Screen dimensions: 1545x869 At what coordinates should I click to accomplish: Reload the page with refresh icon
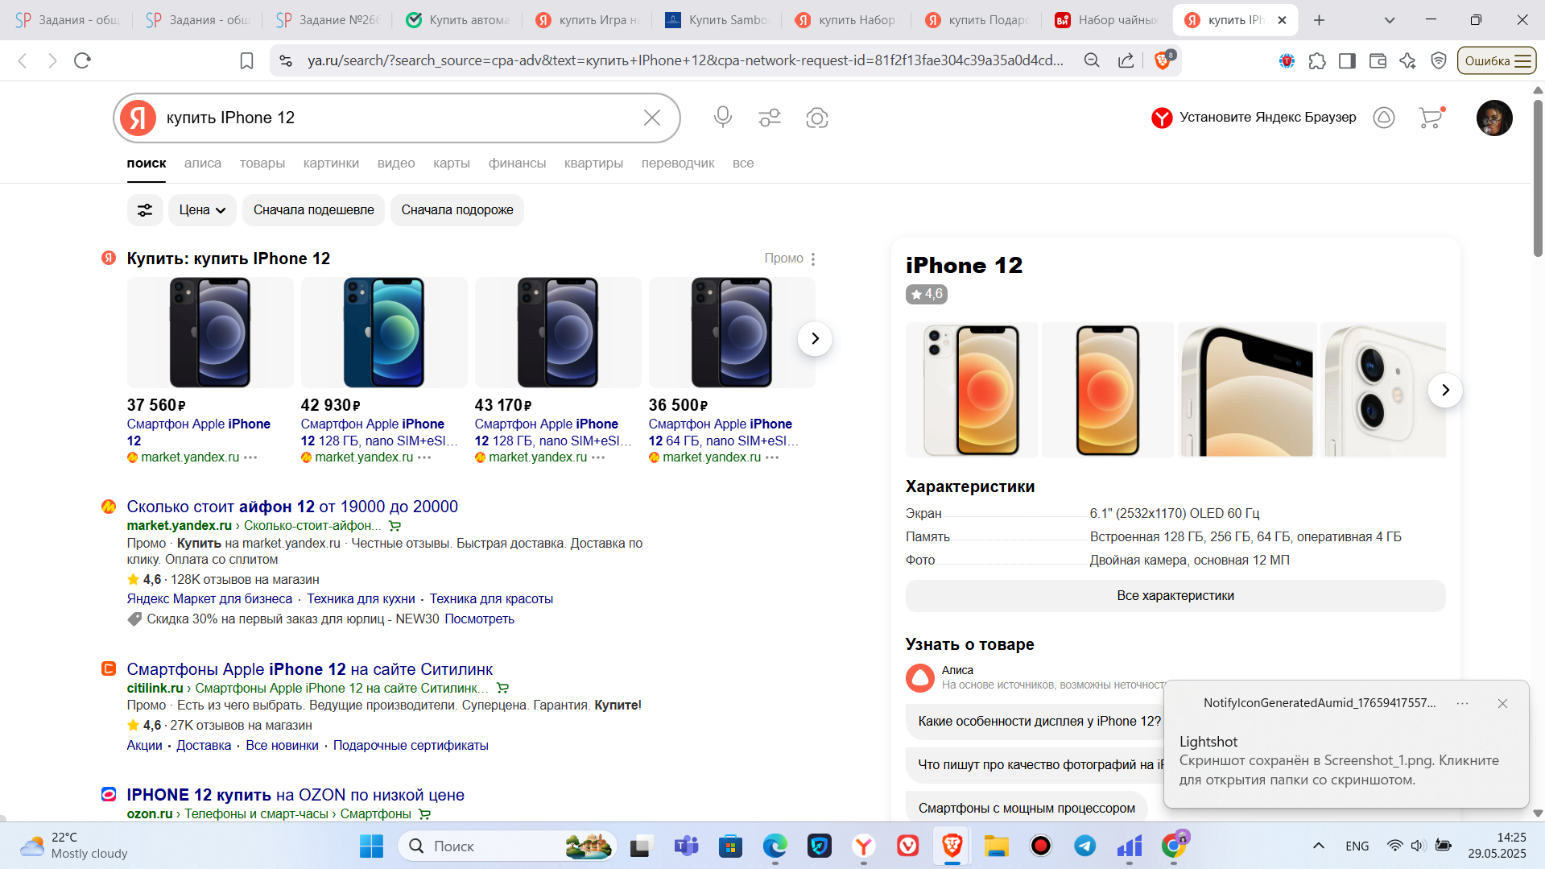tap(82, 60)
